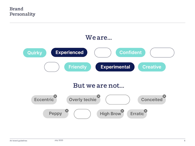Viewport: 195px width, 146px height.
Task: Dismiss the Conceited tag with its X
Action: coord(164,96)
